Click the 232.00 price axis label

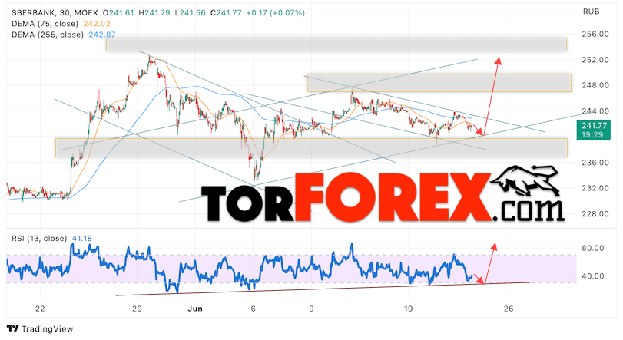coord(595,188)
